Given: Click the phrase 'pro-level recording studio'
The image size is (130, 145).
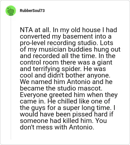Looking at the screenshot, I should tap(58, 43).
